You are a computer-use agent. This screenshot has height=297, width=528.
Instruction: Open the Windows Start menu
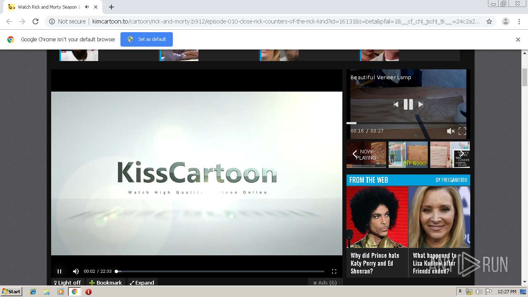12,291
